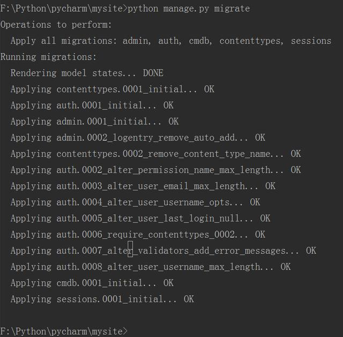
Task: Click the contenttypes.0001_initial migration line
Action: point(113,89)
